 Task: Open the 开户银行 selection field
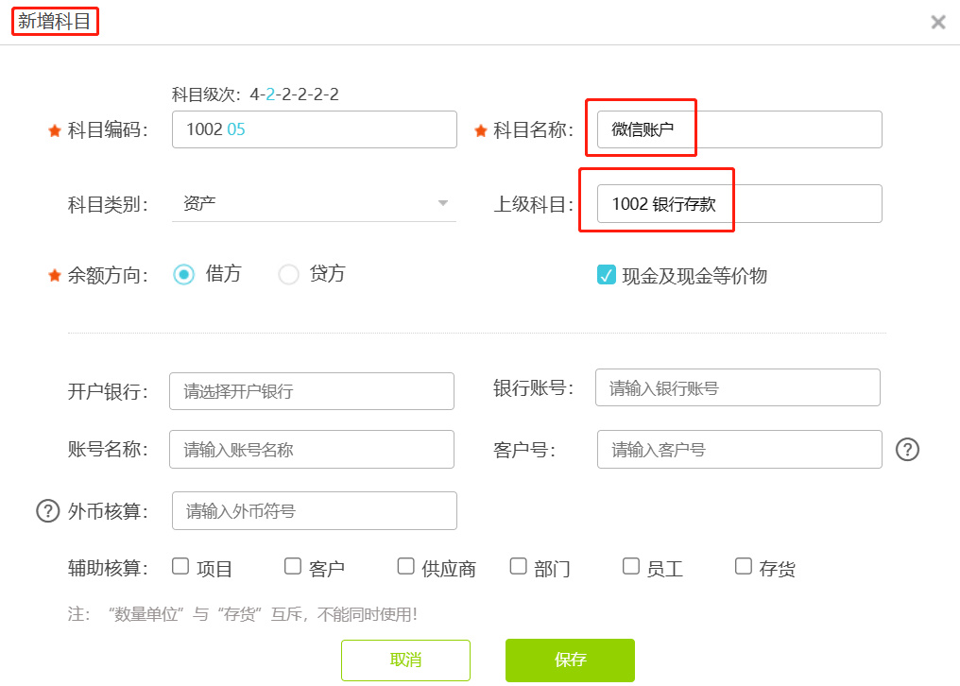[312, 391]
